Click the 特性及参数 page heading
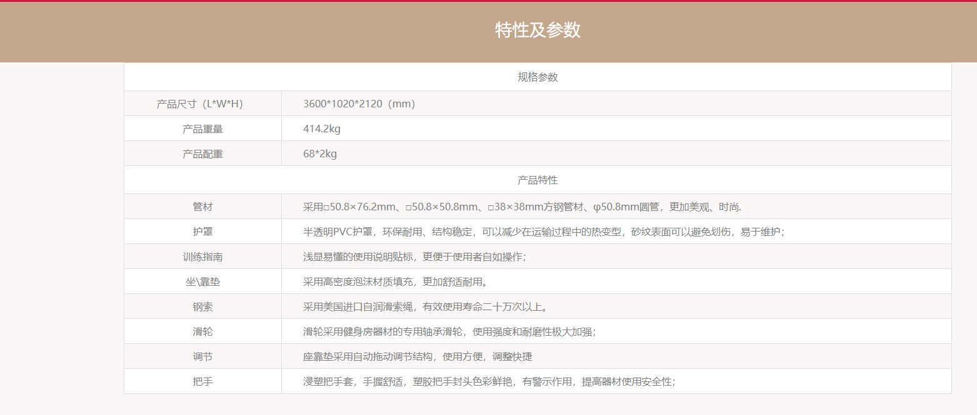The height and width of the screenshot is (415, 977). point(538,30)
